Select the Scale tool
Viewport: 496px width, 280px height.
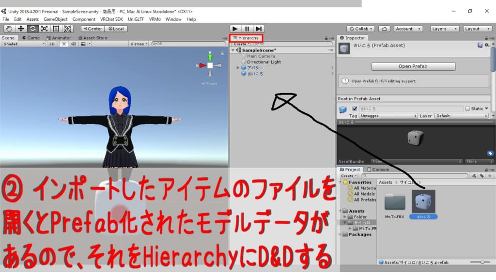(45, 29)
